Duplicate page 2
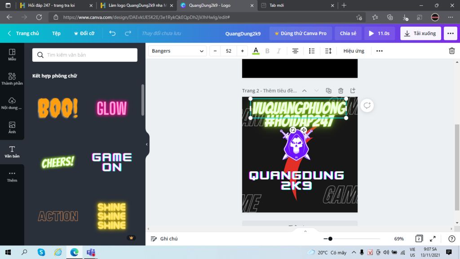The width and height of the screenshot is (460, 259). (x=328, y=90)
